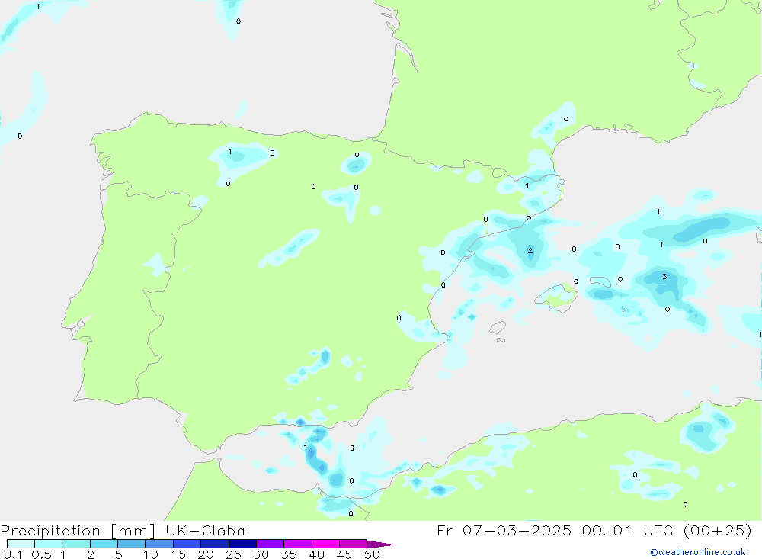762x559 pixels.
Task: Click the 'Precipitation [mm]' title text
Action: pos(78,531)
